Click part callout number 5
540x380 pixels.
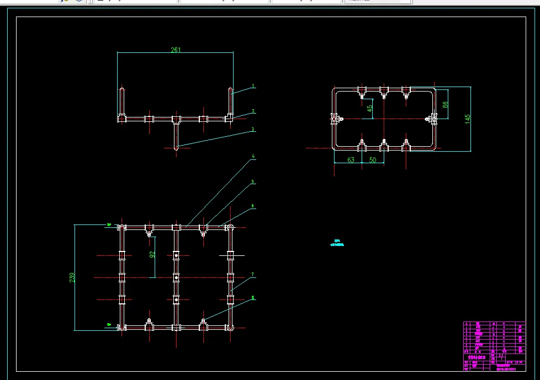click(253, 182)
